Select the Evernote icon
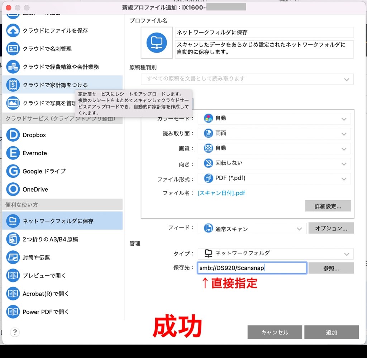Screen dimensions: 367x358 click(x=13, y=153)
